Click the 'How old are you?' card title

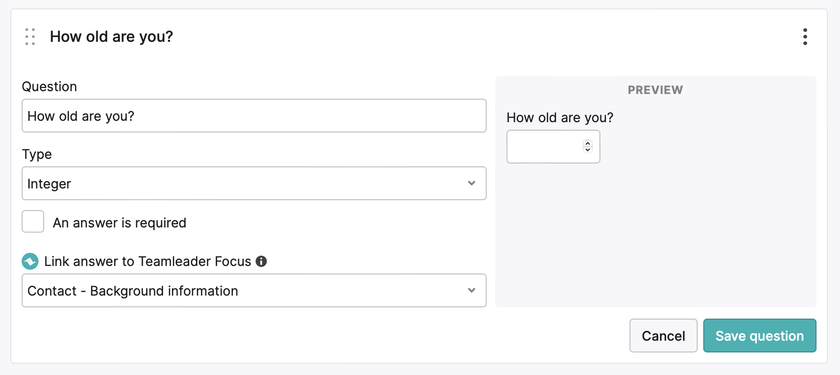pos(111,37)
